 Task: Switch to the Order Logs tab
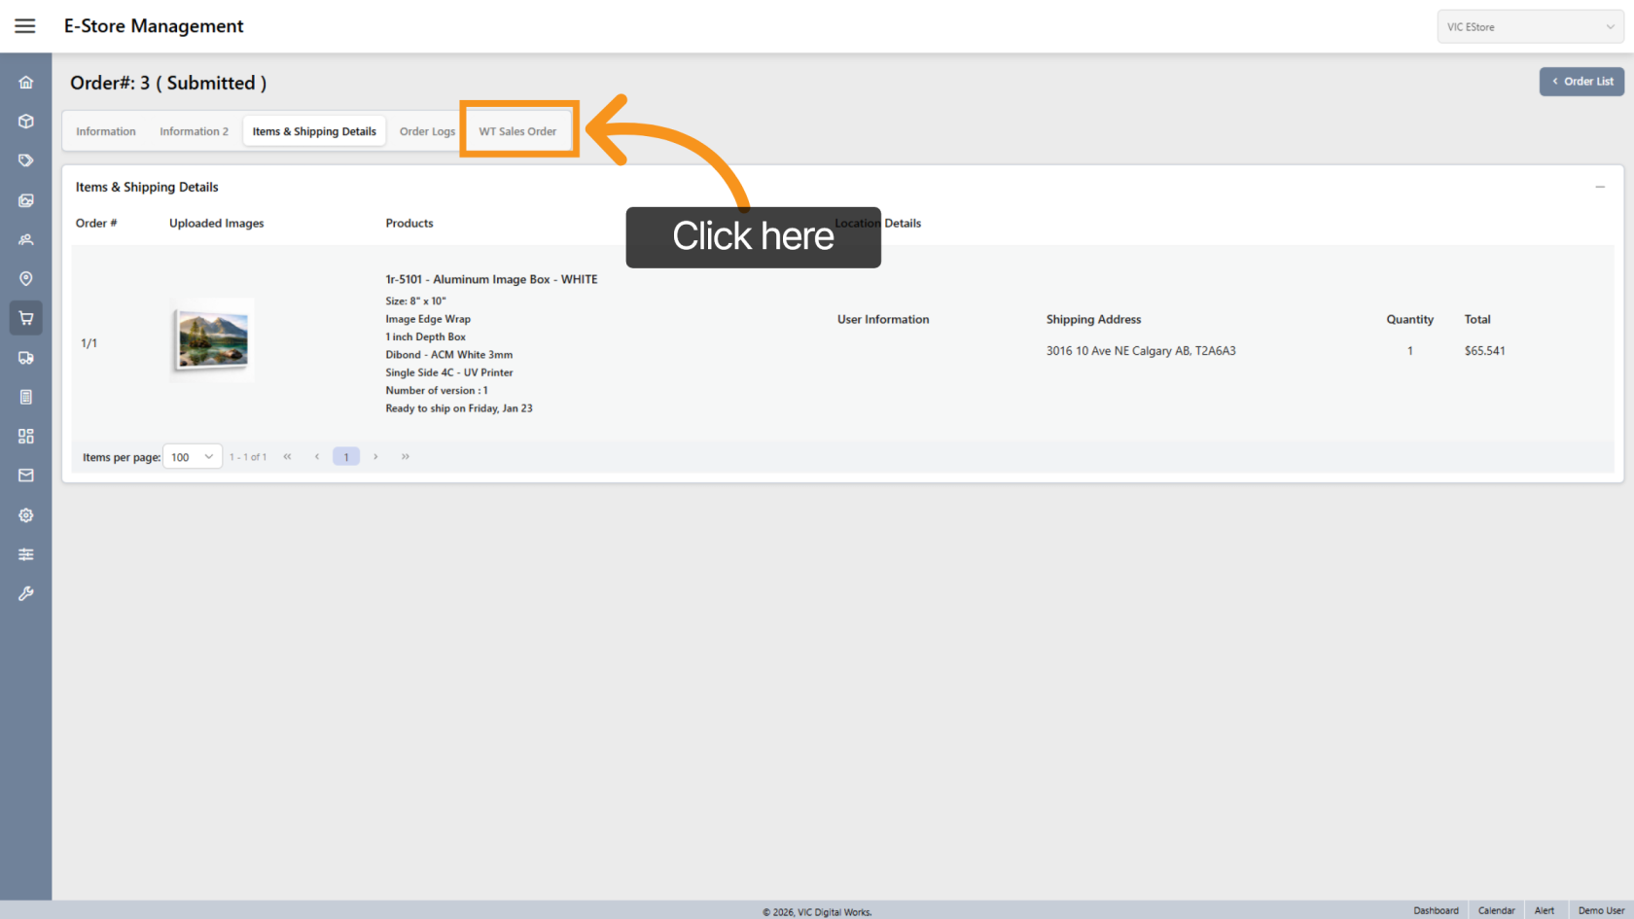coord(427,131)
